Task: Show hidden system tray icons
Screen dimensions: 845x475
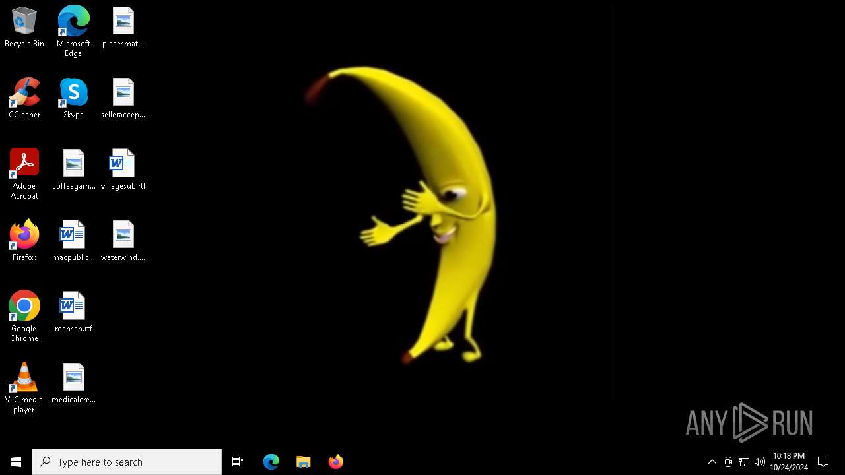Action: point(712,462)
